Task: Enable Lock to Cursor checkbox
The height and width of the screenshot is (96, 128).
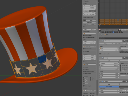Action: coord(84,35)
